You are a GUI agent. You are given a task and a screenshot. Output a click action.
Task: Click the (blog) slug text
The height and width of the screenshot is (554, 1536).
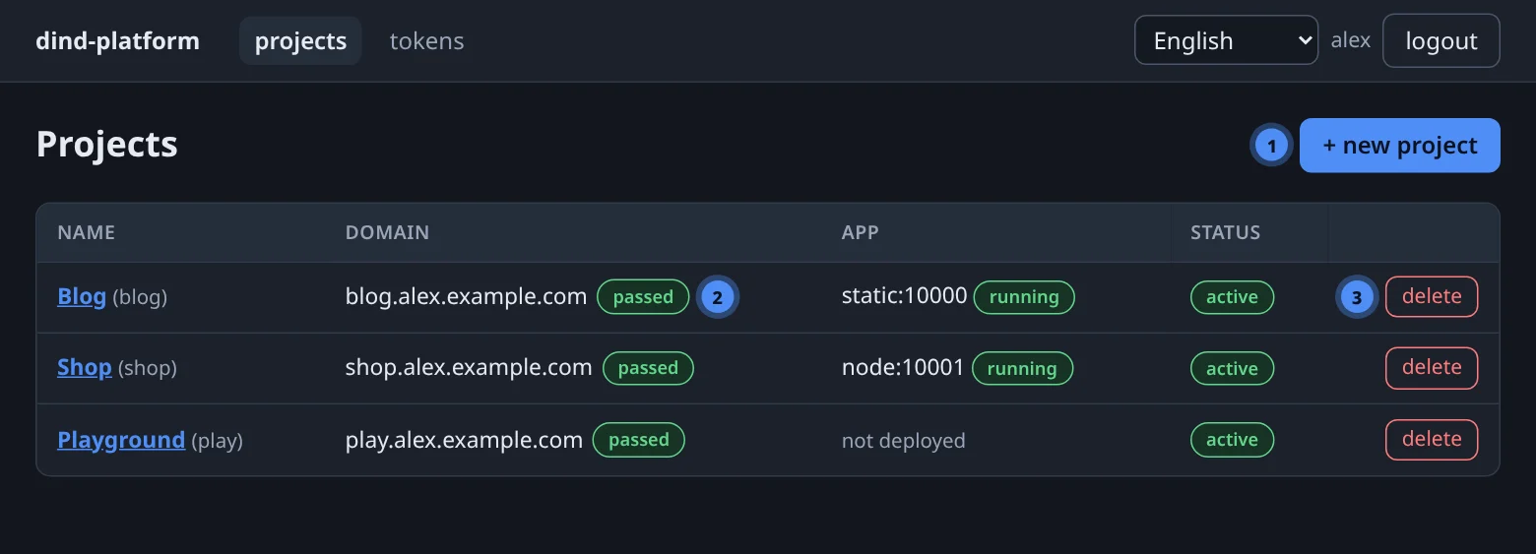(x=140, y=297)
